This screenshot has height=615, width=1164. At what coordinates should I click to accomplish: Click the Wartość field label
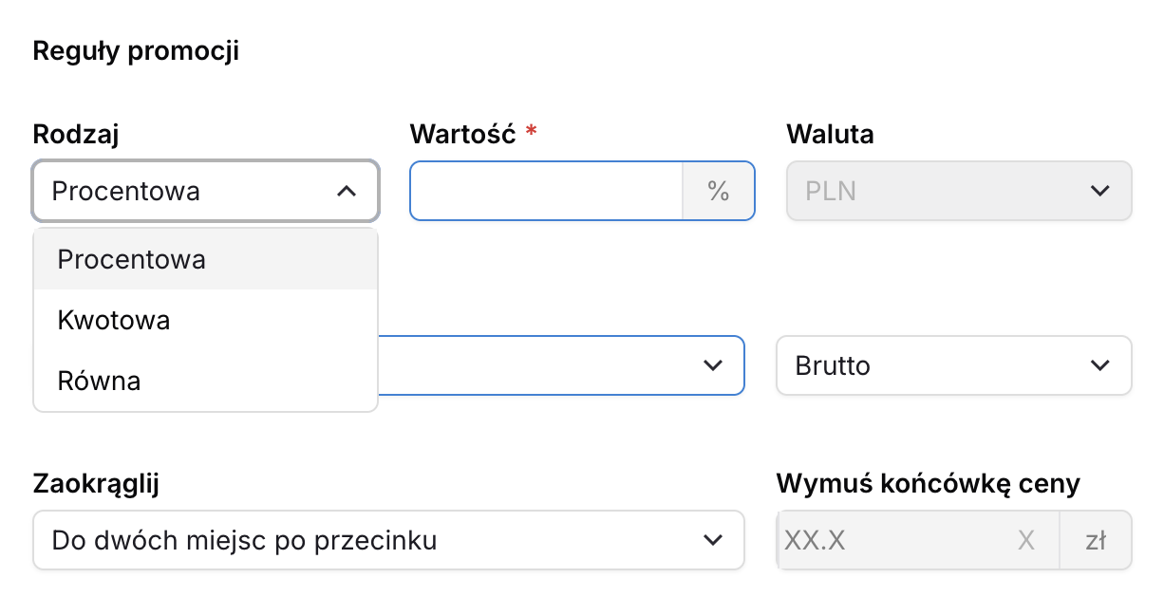[463, 134]
